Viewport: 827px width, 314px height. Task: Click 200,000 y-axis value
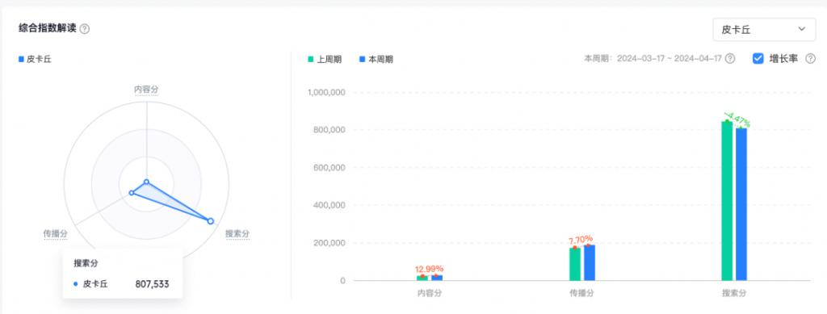click(x=329, y=243)
